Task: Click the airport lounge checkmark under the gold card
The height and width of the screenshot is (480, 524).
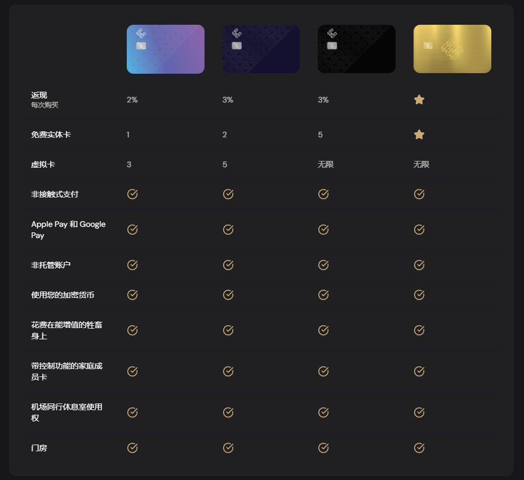Action: [x=419, y=412]
